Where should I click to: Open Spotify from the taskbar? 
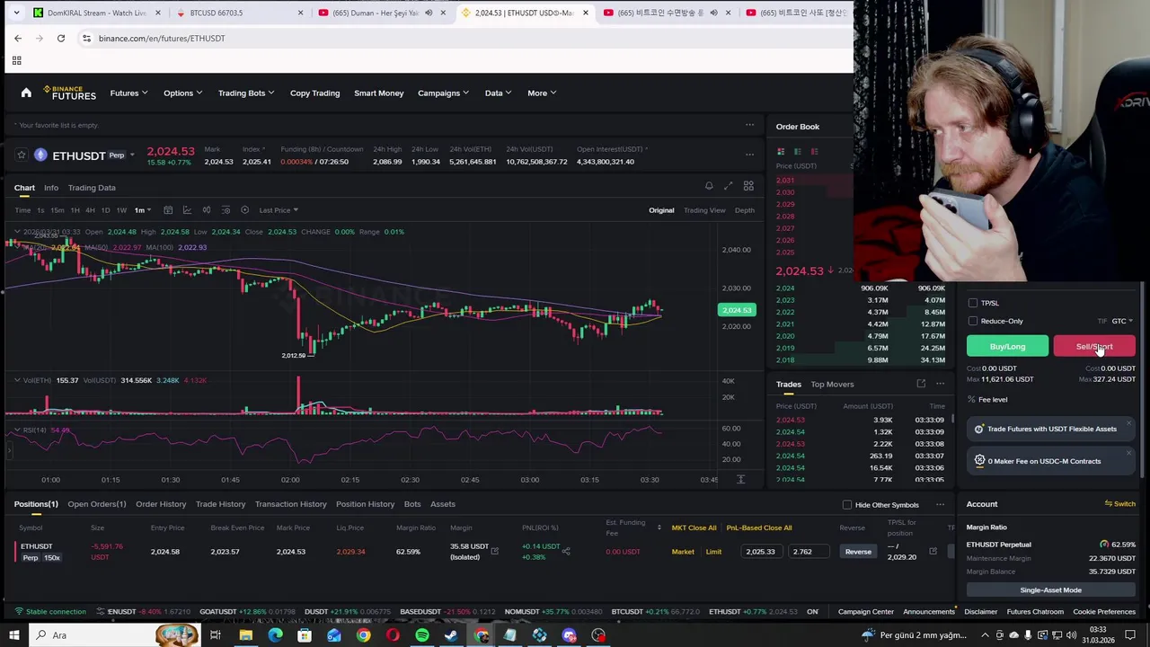click(422, 635)
